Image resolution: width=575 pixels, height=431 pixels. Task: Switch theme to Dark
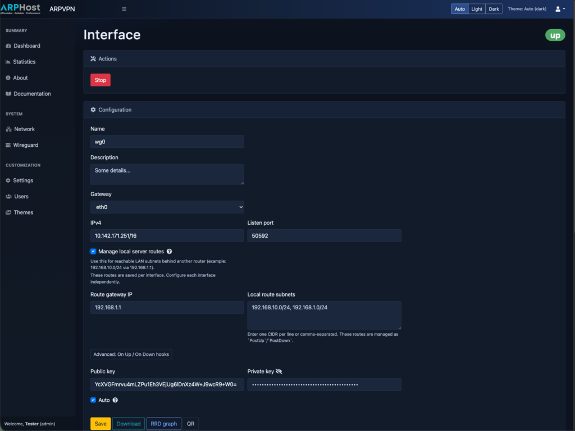(494, 8)
